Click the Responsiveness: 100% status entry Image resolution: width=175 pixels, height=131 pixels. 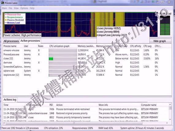82,128
